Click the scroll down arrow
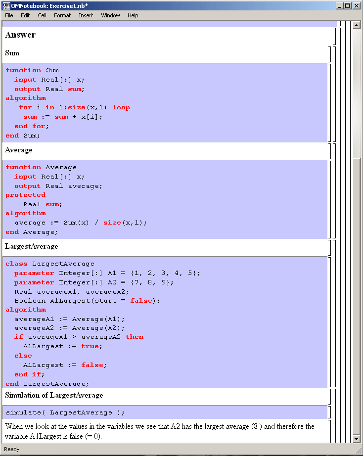Viewport: 363px width, 456px height. (356, 439)
